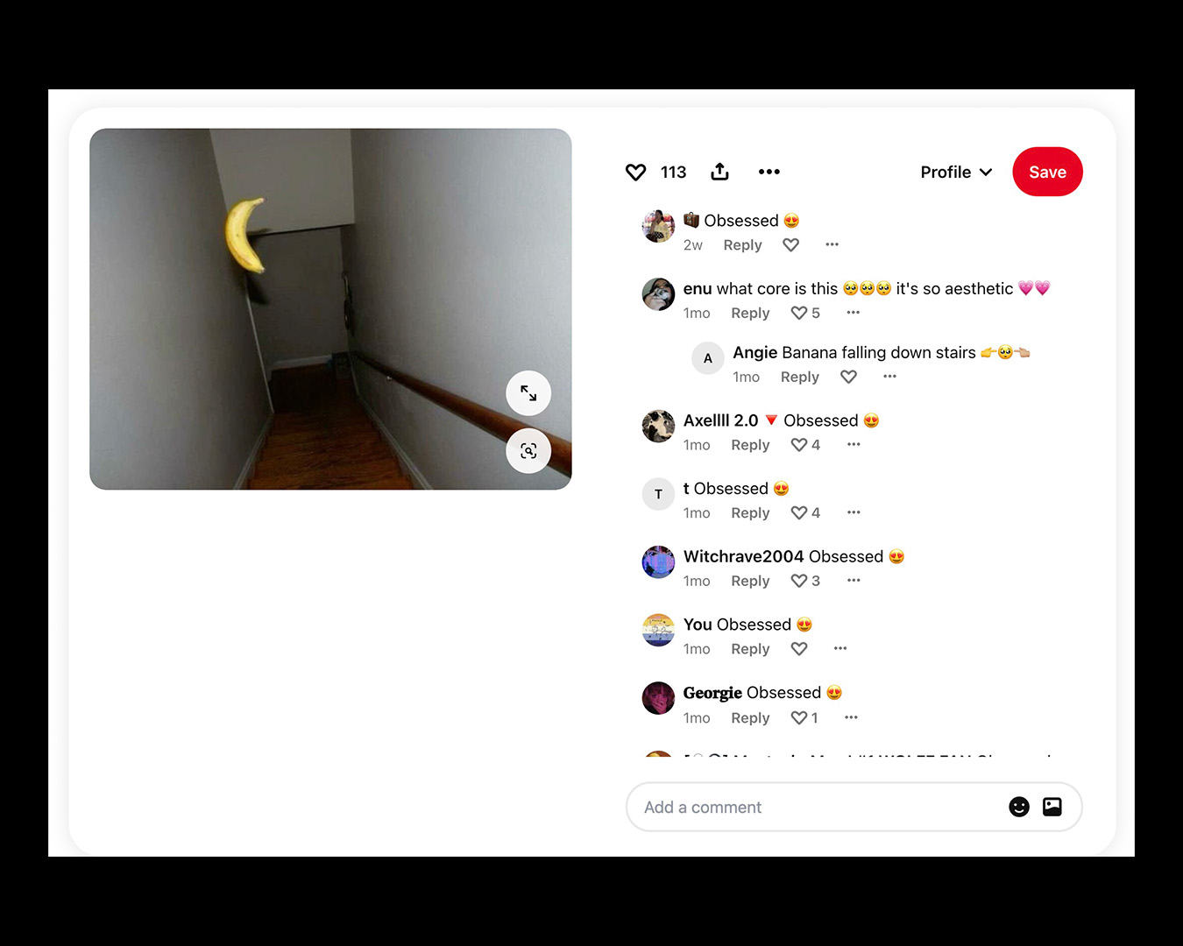Screen dimensions: 1183x946
Task: Open more options on enu's comment
Action: click(x=854, y=313)
